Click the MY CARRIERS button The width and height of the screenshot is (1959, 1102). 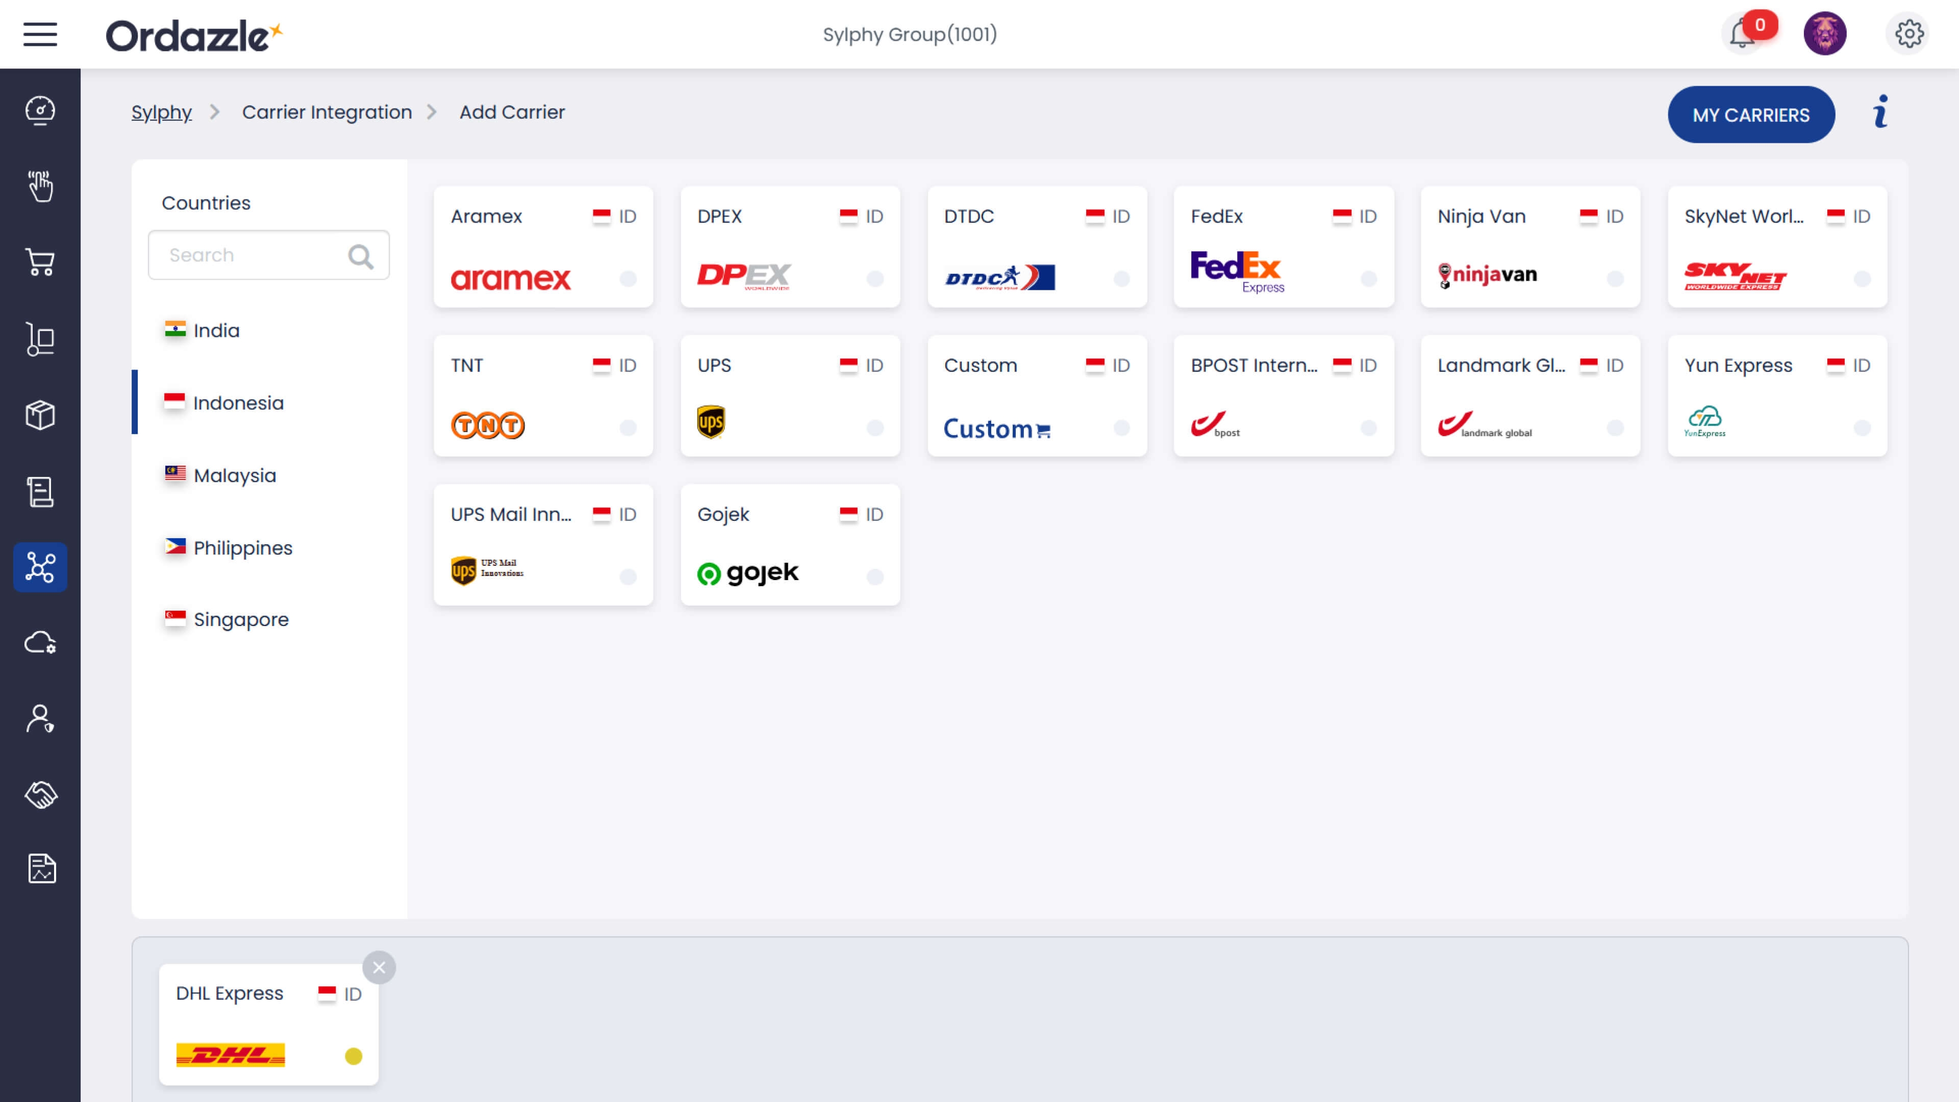coord(1751,114)
